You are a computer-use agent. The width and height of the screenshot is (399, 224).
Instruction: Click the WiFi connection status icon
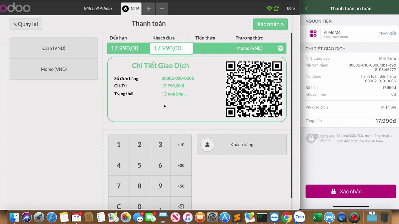point(269,9)
